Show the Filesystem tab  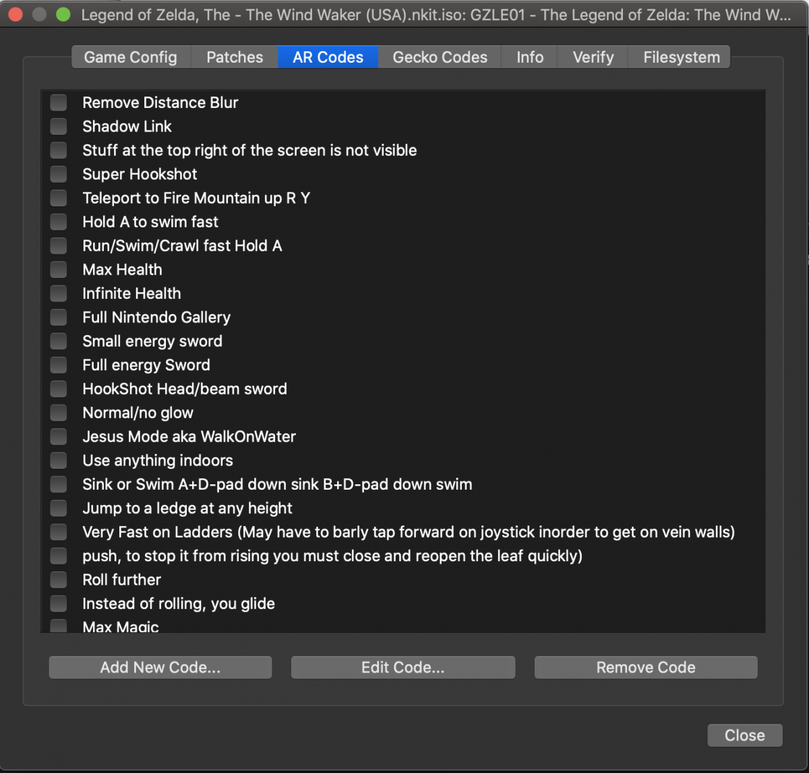click(x=681, y=57)
